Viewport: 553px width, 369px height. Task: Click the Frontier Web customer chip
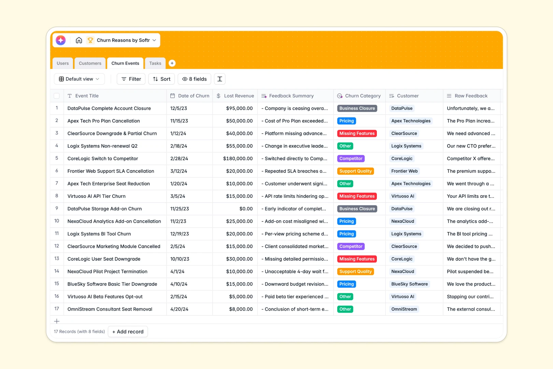pos(405,171)
